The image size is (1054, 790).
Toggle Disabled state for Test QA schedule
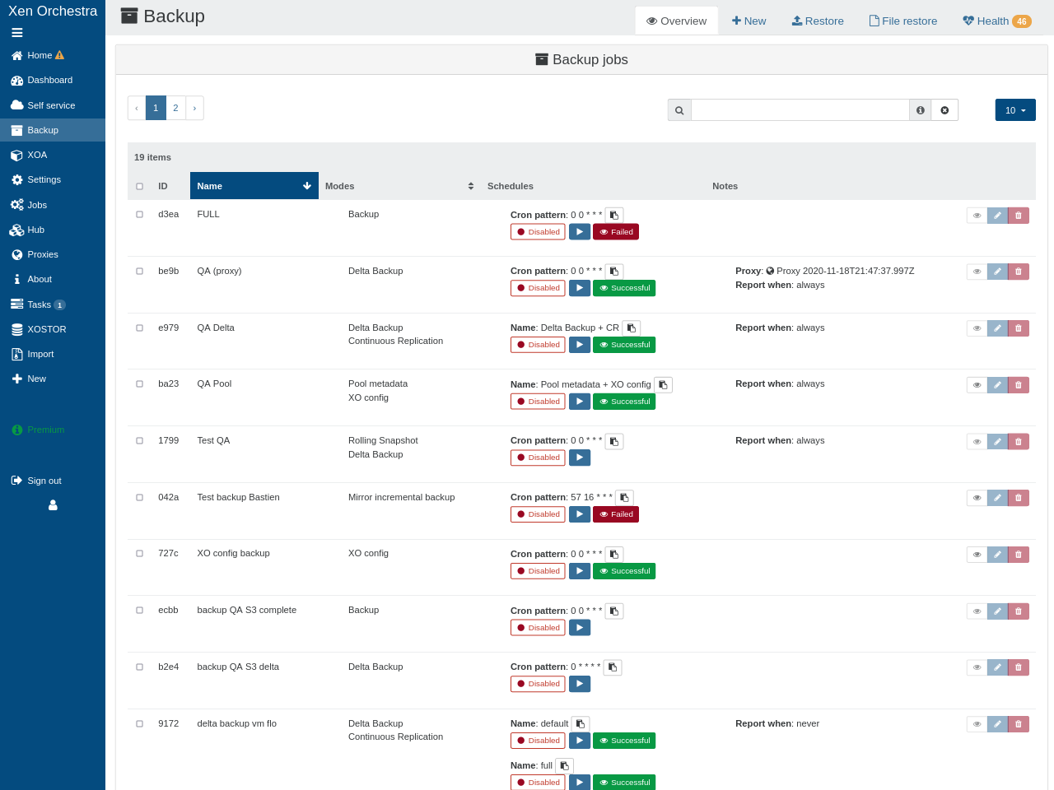coord(538,458)
